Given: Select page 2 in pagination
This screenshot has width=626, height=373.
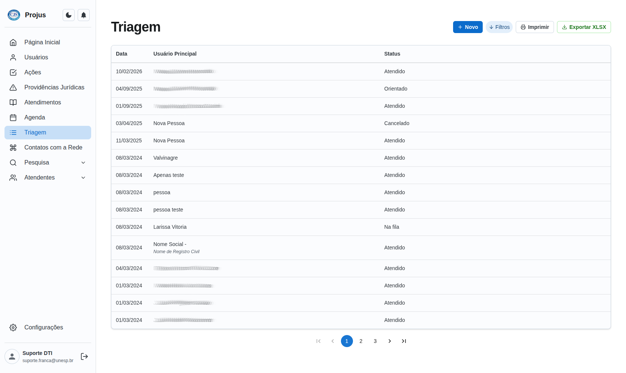Looking at the screenshot, I should [x=361, y=341].
